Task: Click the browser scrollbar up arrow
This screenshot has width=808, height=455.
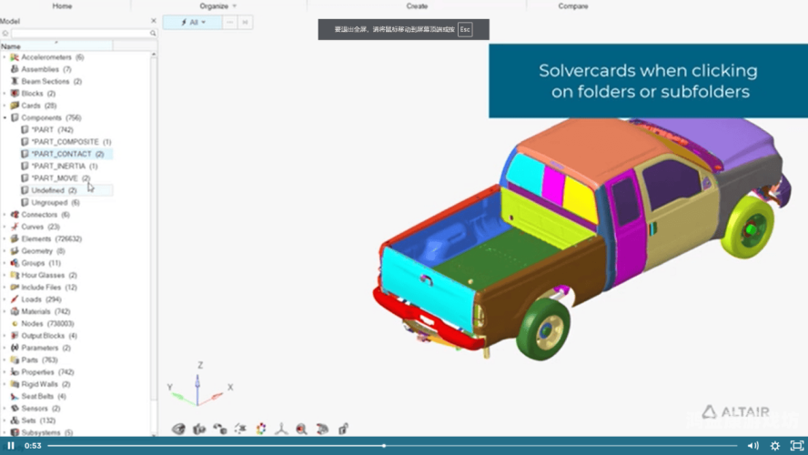Action: [x=154, y=54]
